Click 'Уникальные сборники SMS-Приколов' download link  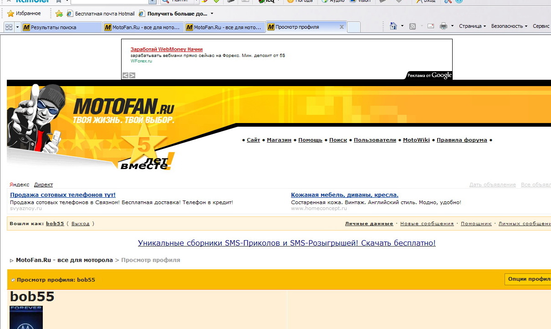[x=287, y=243]
